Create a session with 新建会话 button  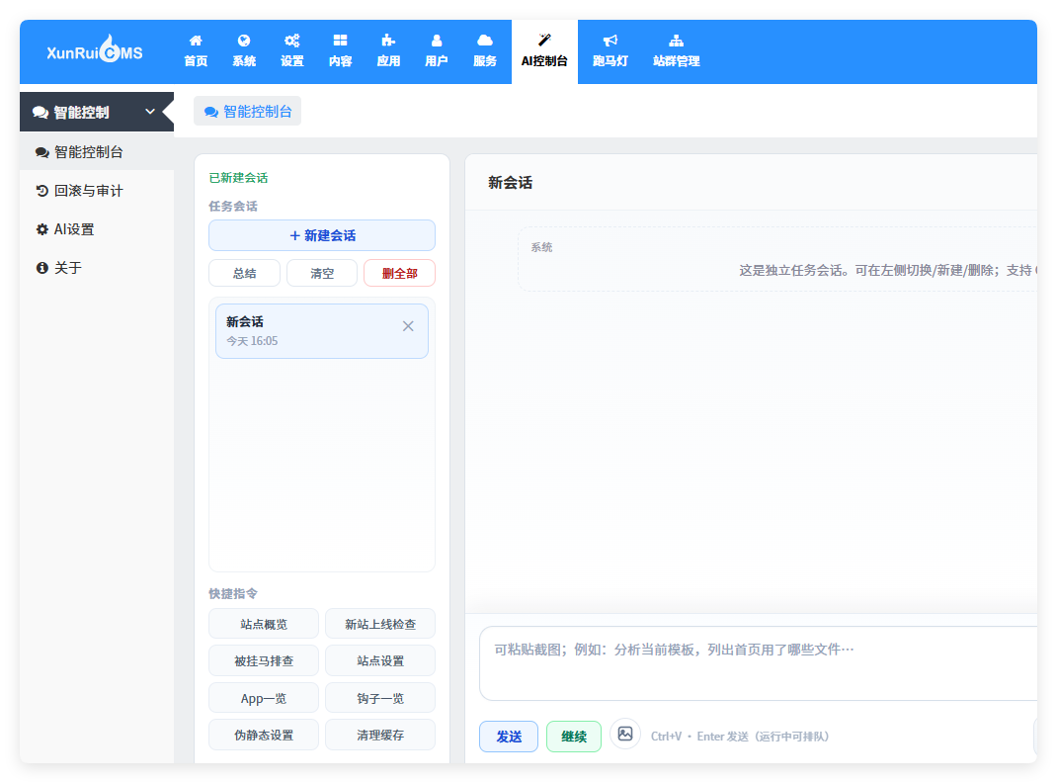click(x=322, y=235)
